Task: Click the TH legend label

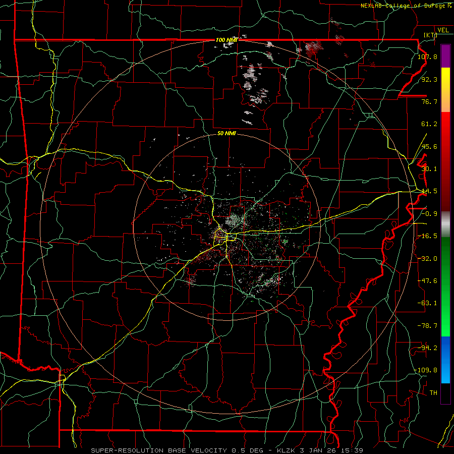Action: (x=433, y=393)
